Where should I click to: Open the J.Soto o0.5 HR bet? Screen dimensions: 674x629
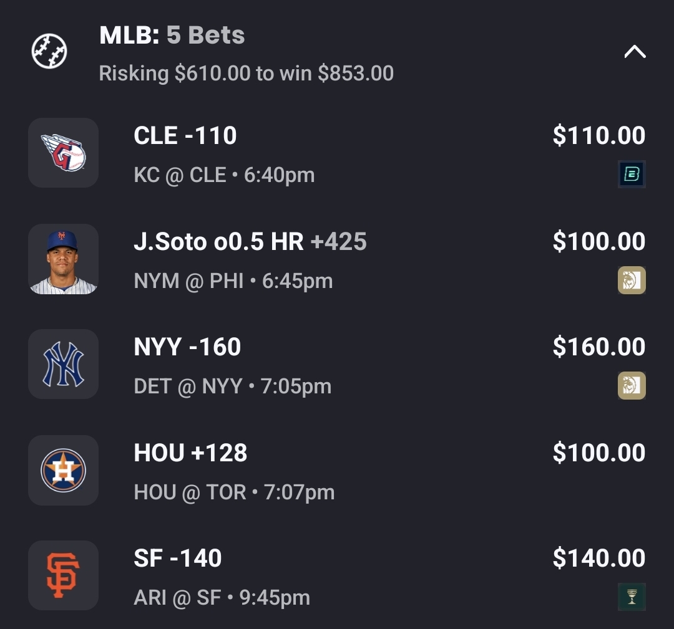pos(250,242)
